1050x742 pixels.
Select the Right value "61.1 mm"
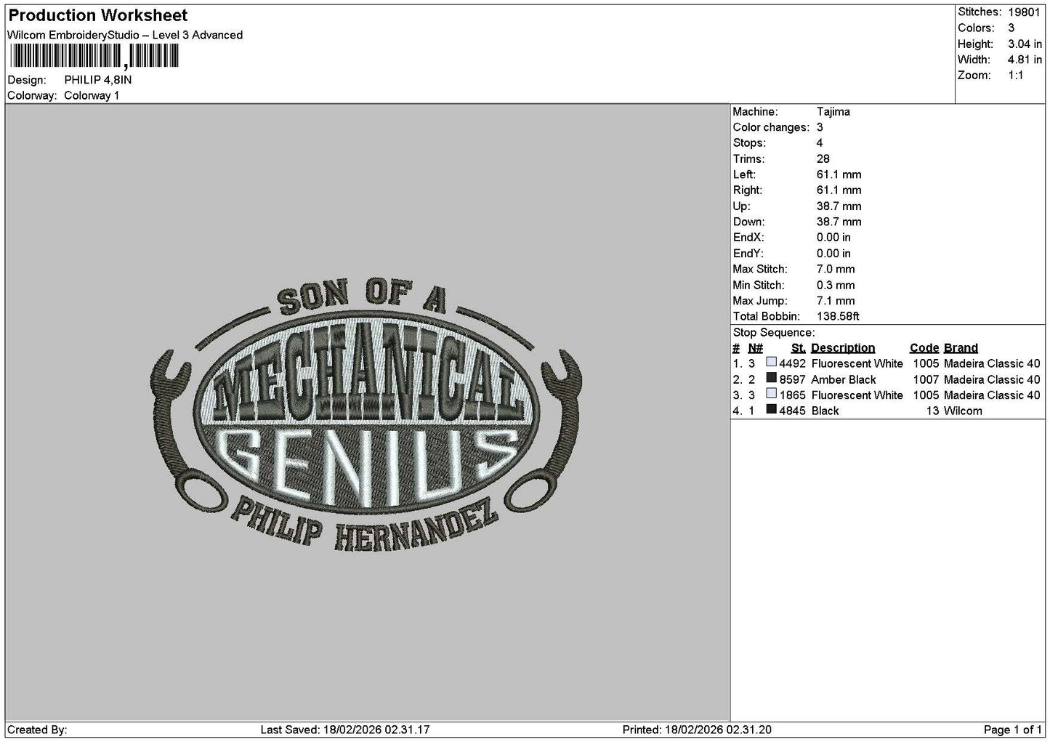[x=839, y=190]
